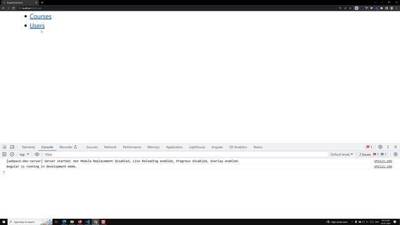This screenshot has width=400, height=225.
Task: Select the Console tab
Action: tap(47, 147)
